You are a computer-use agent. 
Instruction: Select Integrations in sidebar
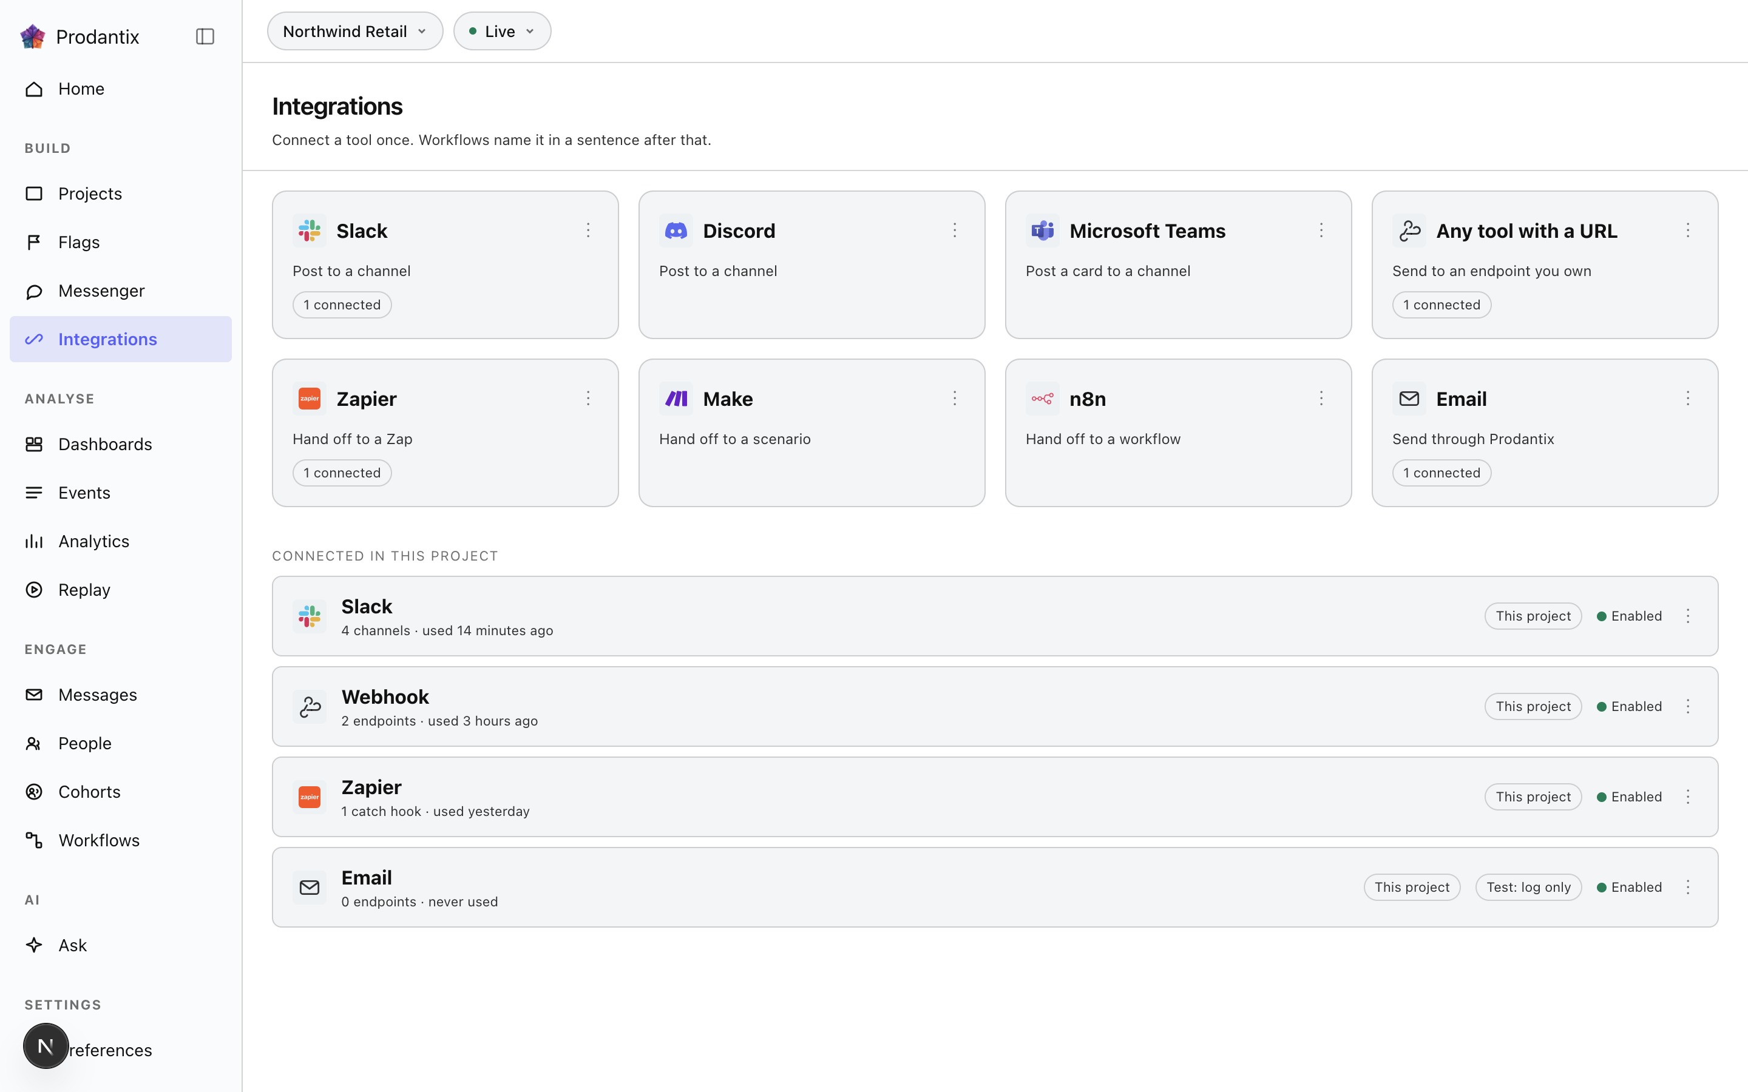click(121, 339)
